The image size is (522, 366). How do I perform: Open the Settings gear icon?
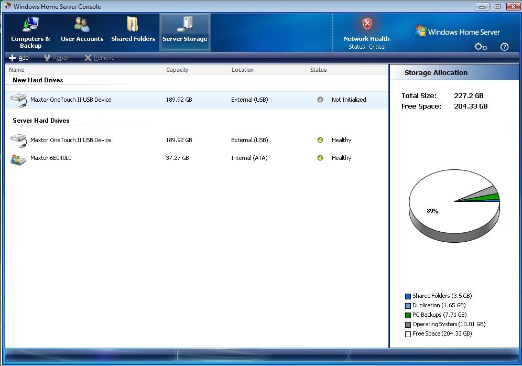(480, 47)
